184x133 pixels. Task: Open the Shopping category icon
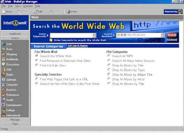pos(4,54)
